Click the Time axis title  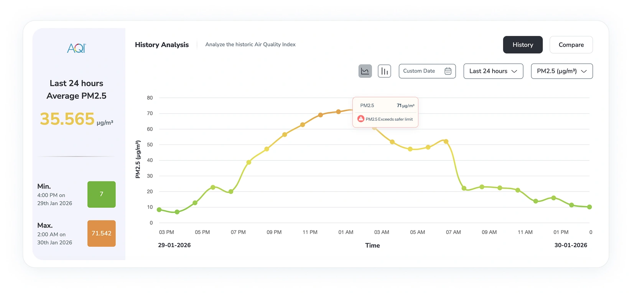(x=372, y=246)
